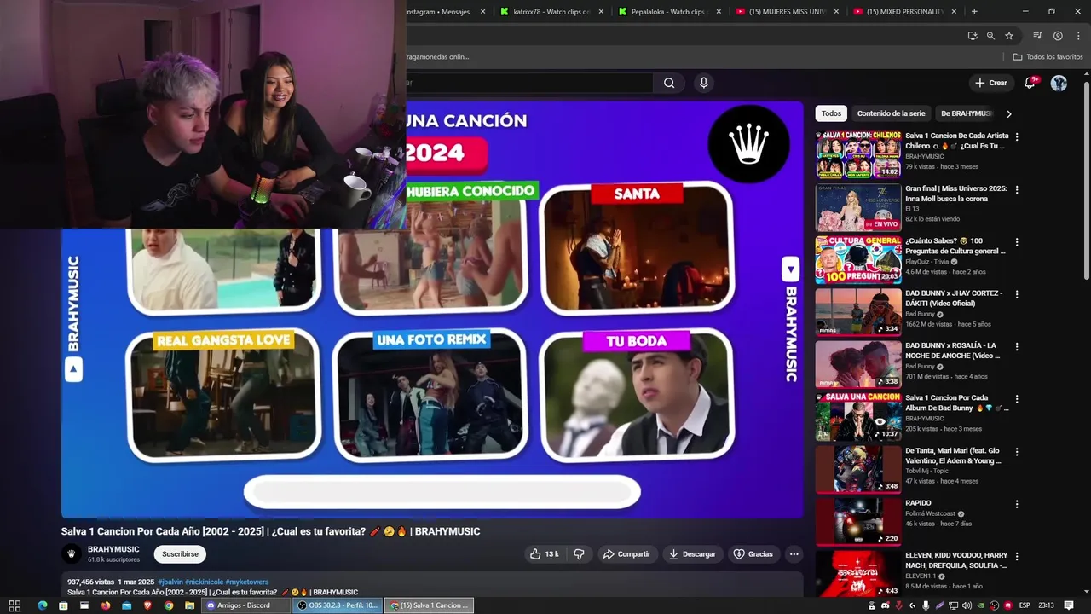
Task: Click the Crear create button
Action: point(991,83)
